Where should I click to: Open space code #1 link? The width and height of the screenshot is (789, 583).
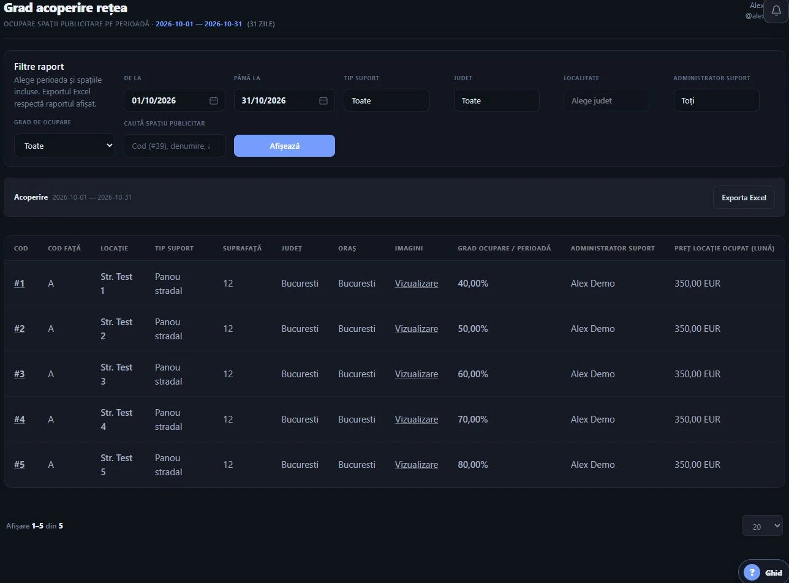coord(20,284)
